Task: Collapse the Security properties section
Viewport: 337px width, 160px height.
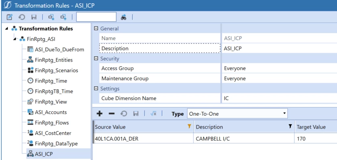Action: point(96,58)
